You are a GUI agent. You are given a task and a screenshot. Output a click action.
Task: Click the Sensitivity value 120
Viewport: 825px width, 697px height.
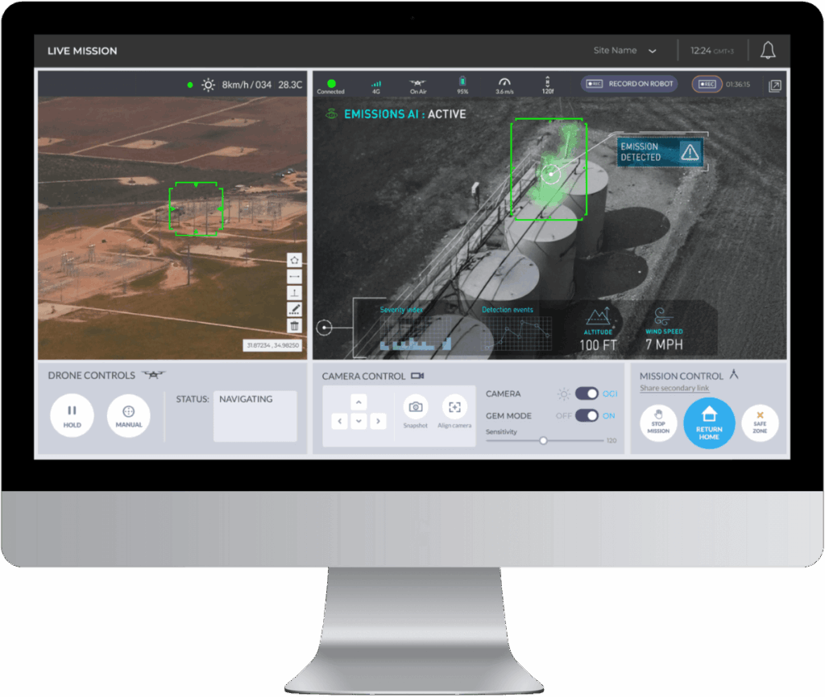[611, 440]
